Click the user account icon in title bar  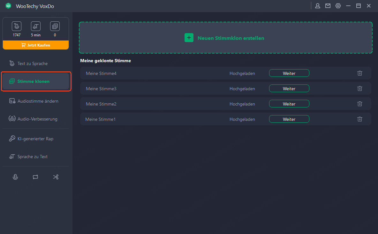pyautogui.click(x=318, y=6)
